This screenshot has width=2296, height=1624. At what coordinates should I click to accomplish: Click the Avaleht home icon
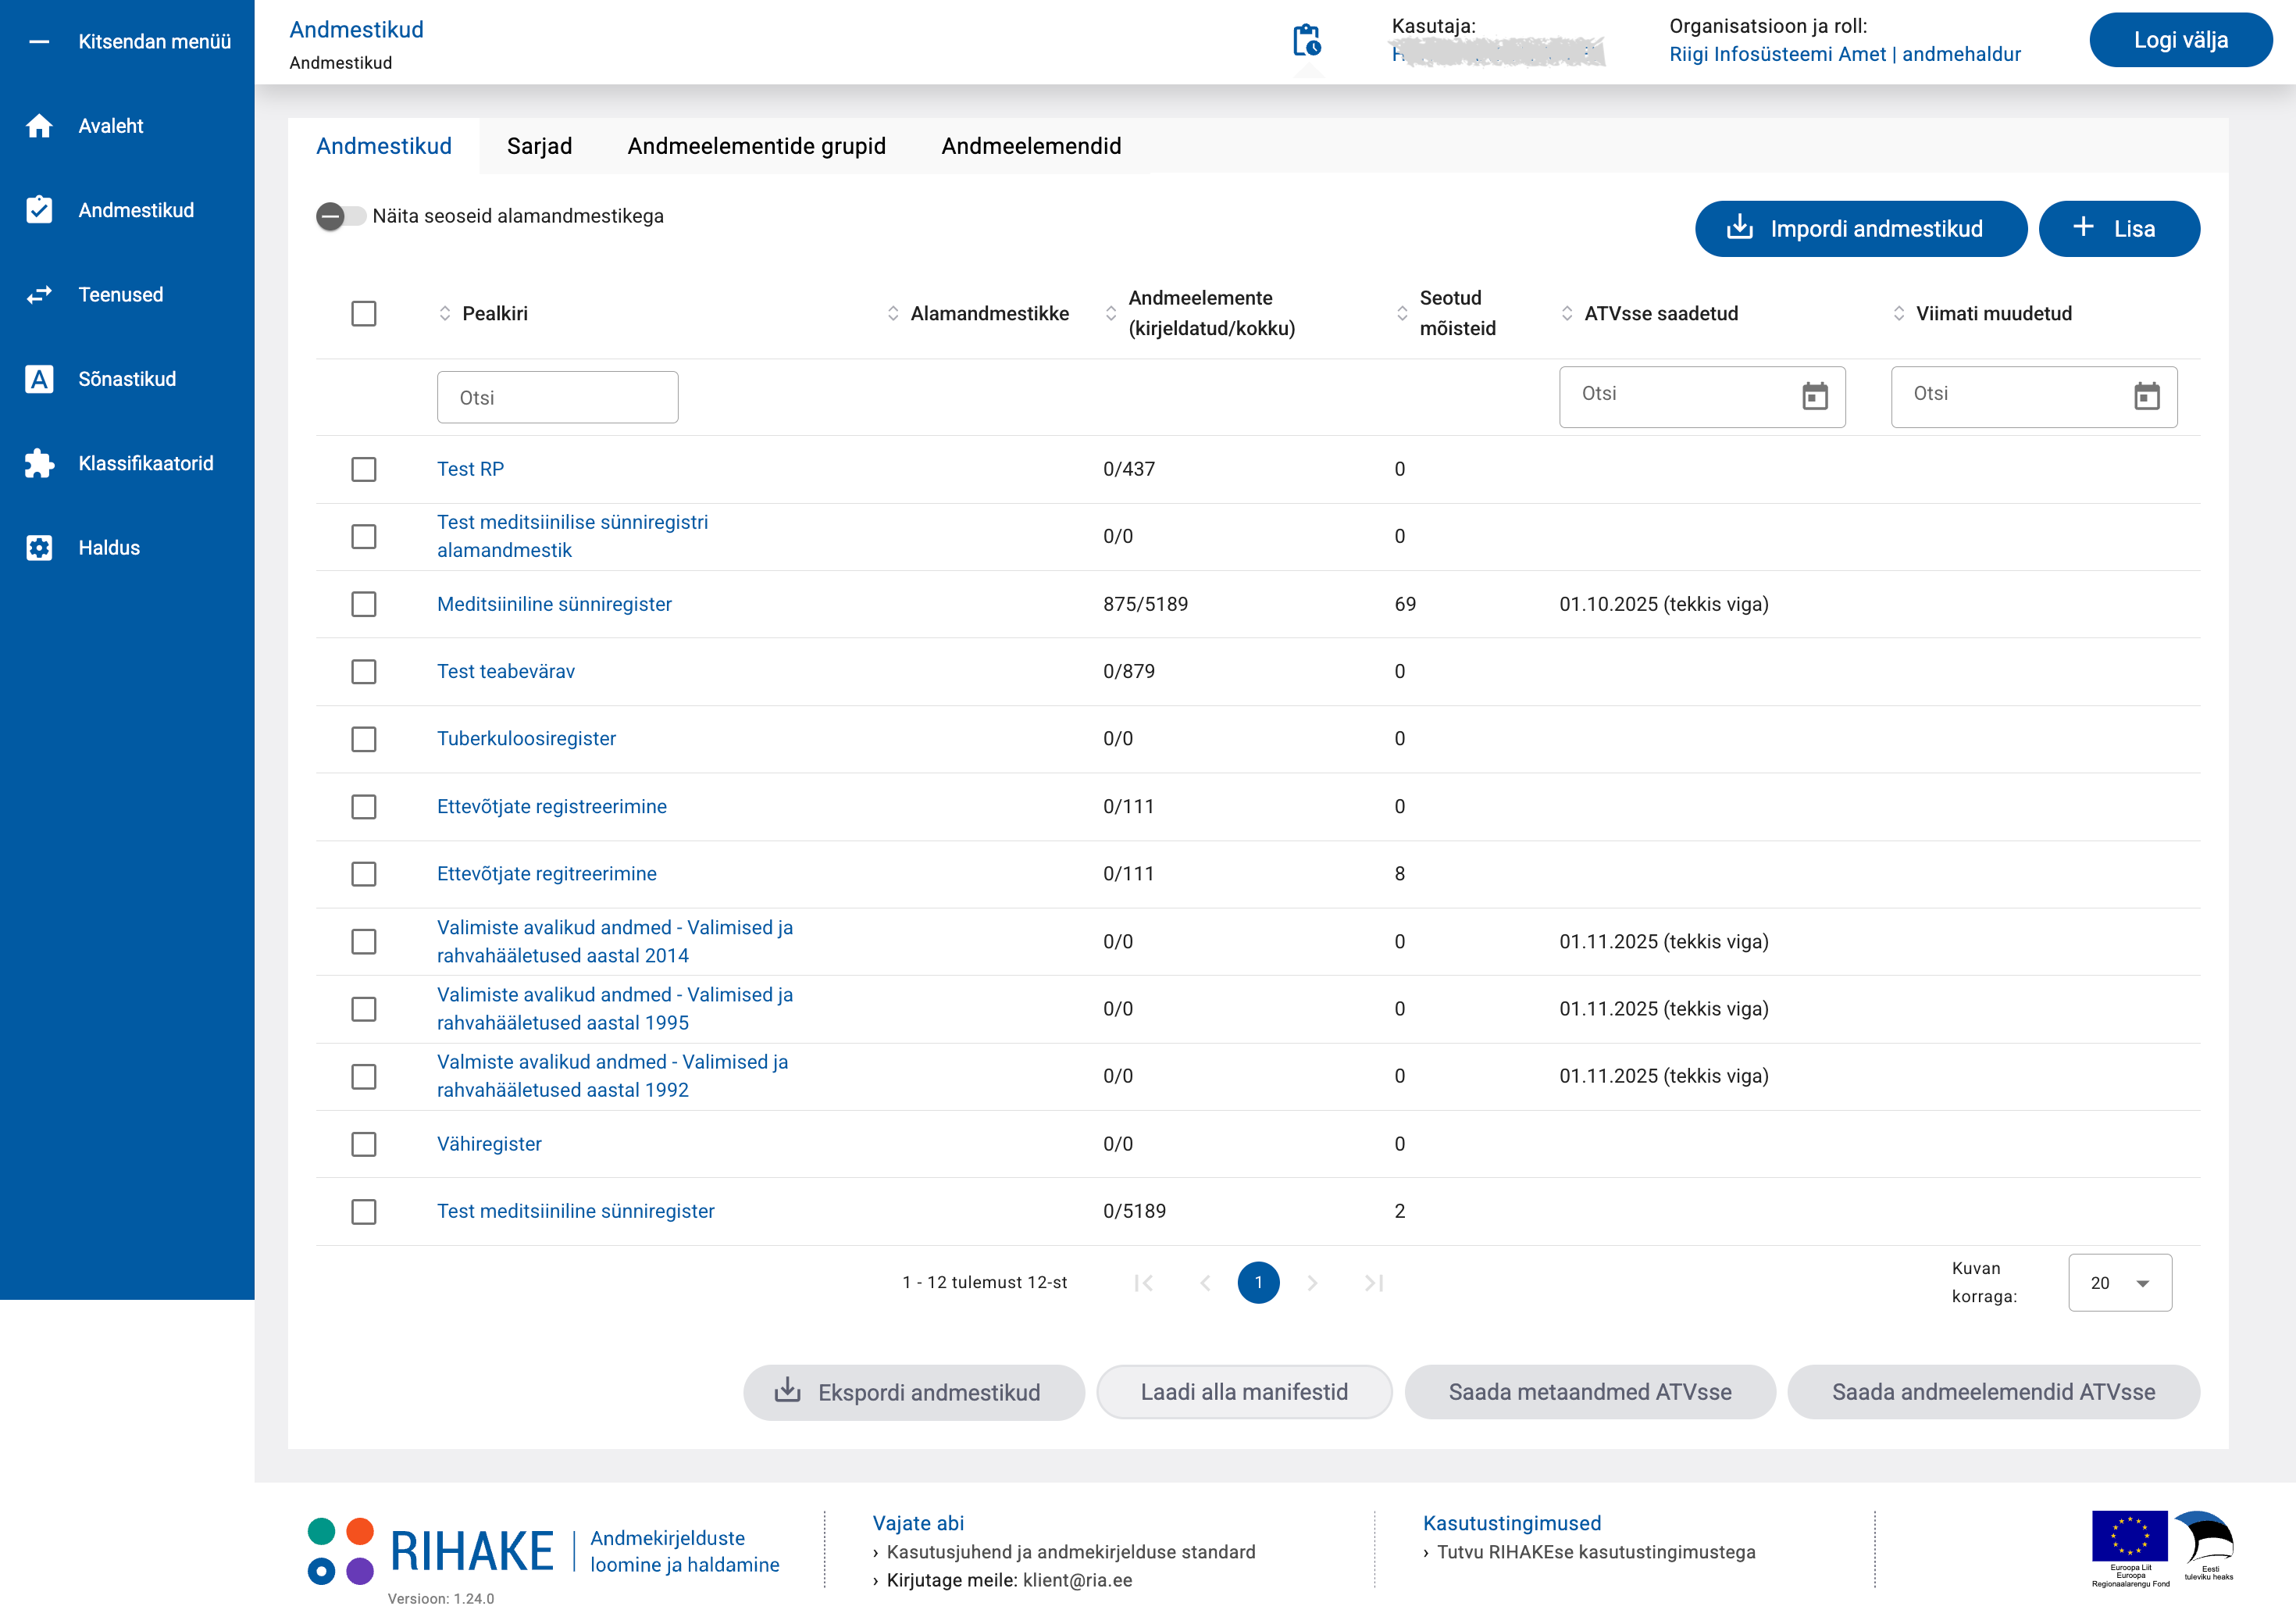[x=39, y=126]
